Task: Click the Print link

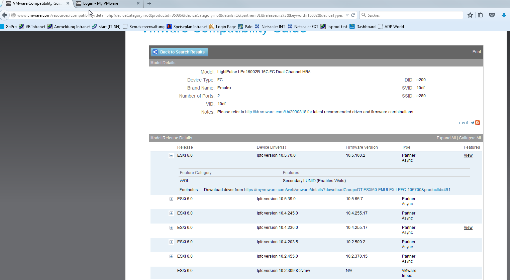Action: pos(477,52)
